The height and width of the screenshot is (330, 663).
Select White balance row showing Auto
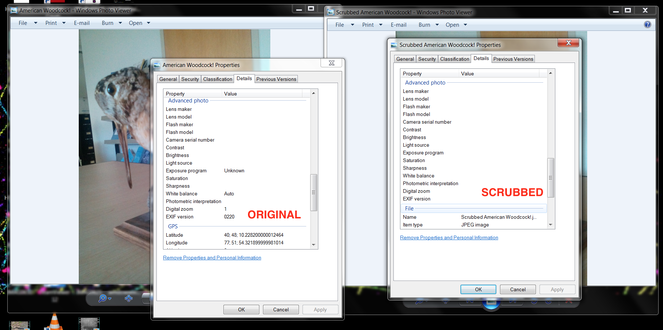point(237,194)
